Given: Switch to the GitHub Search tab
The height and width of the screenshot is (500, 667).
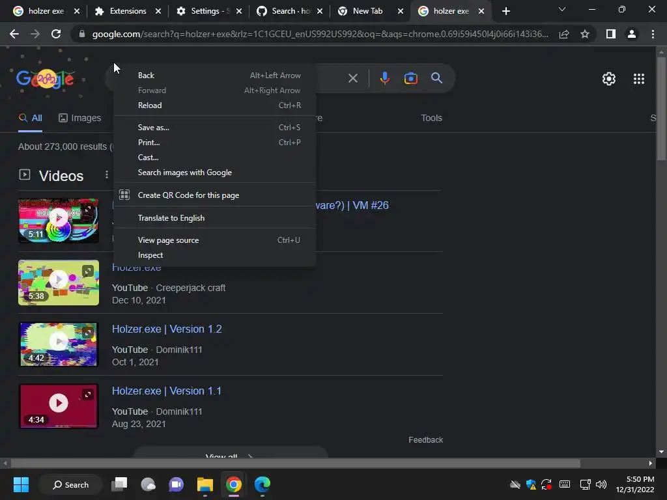Looking at the screenshot, I should [289, 11].
